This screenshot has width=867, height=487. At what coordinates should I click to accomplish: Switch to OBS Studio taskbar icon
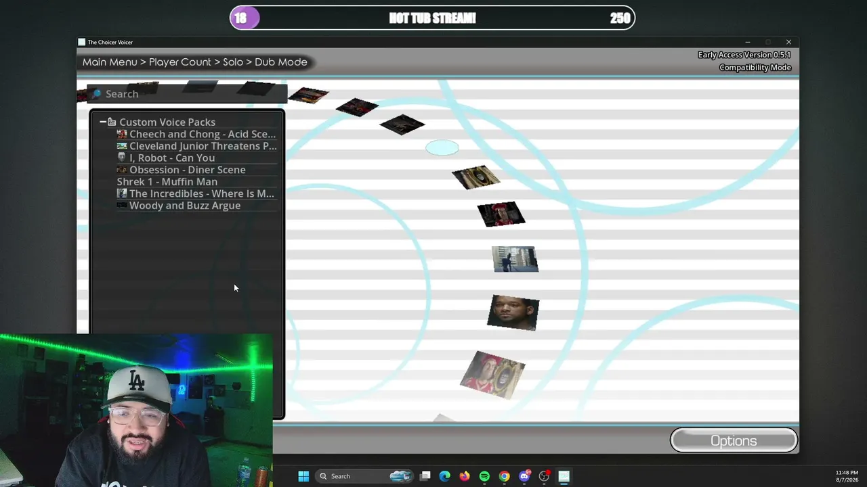click(544, 476)
